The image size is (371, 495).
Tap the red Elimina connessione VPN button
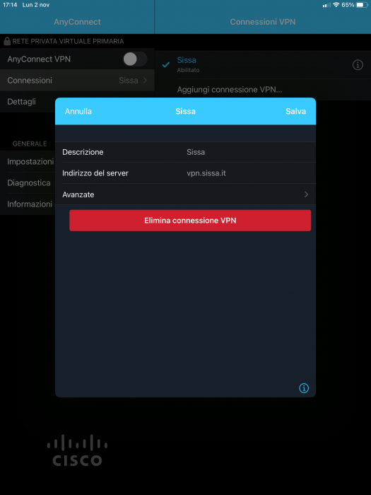[190, 221]
